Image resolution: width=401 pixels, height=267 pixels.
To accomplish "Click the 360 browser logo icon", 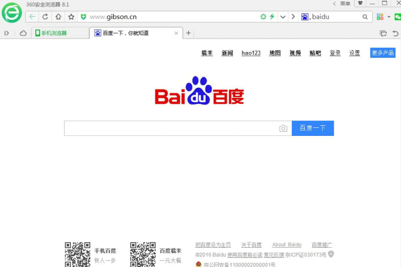I will (x=12, y=13).
